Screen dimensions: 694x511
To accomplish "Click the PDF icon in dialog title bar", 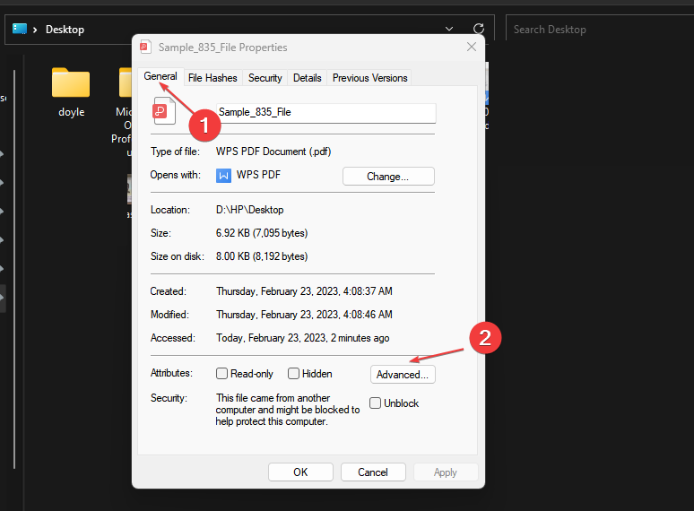I will point(145,47).
